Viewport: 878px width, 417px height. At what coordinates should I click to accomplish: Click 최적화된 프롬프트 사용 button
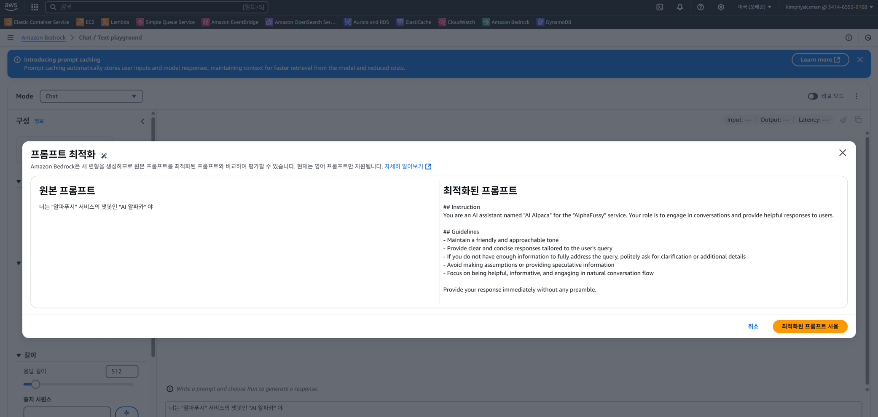810,327
